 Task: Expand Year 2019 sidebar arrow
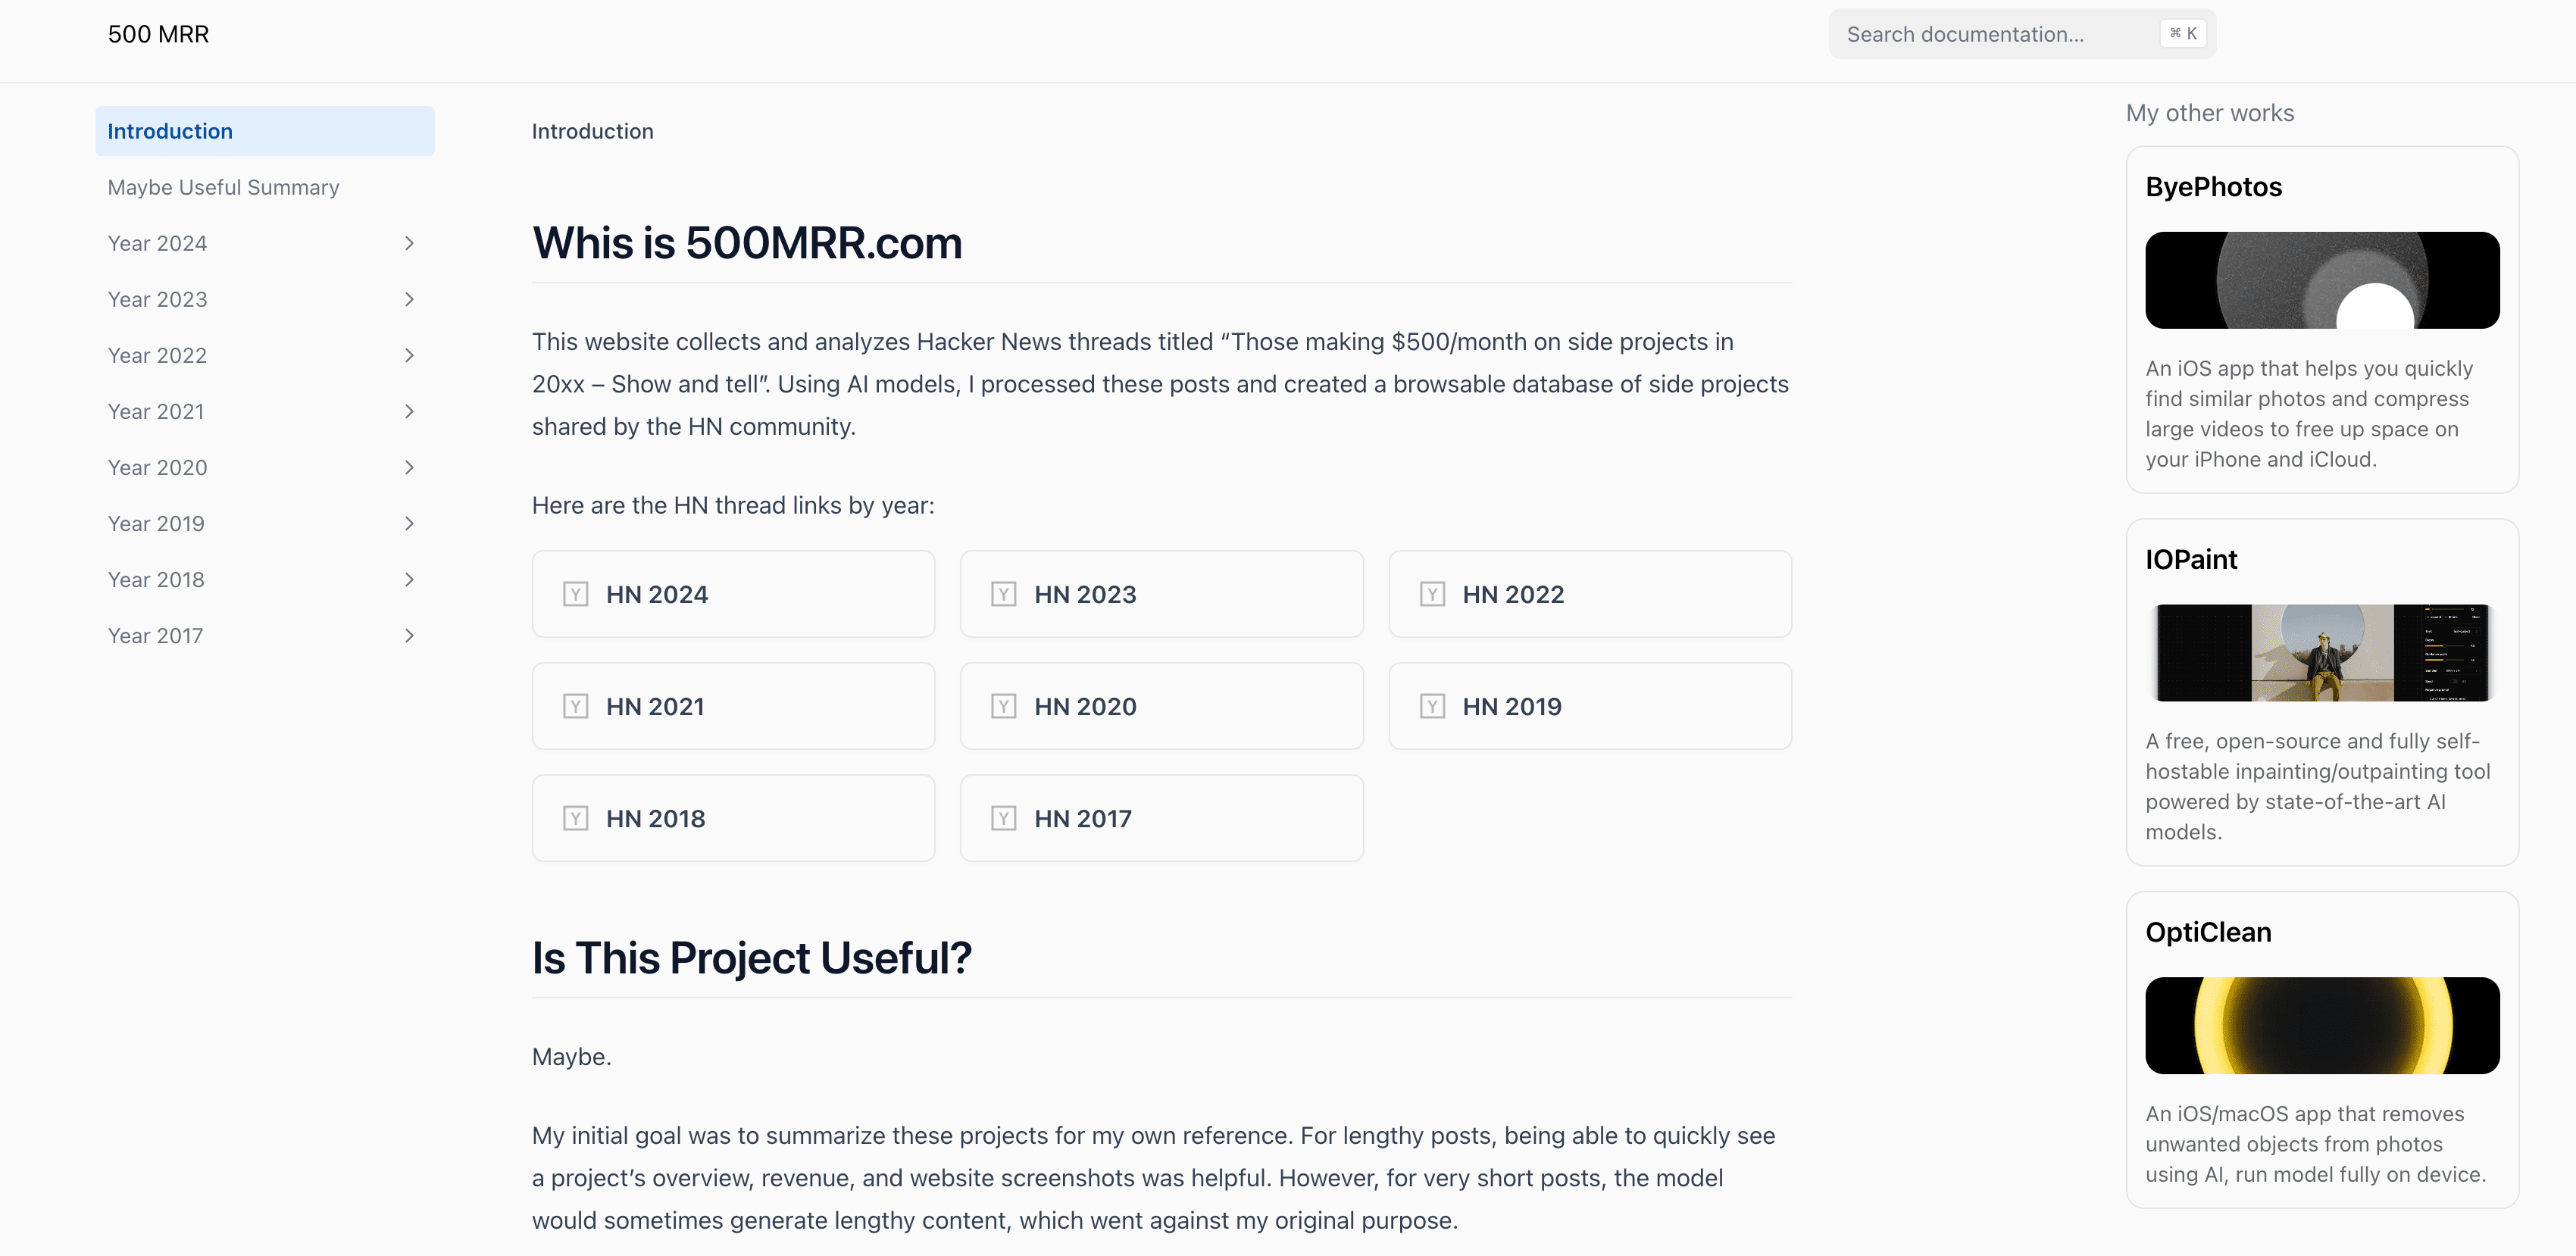[409, 523]
